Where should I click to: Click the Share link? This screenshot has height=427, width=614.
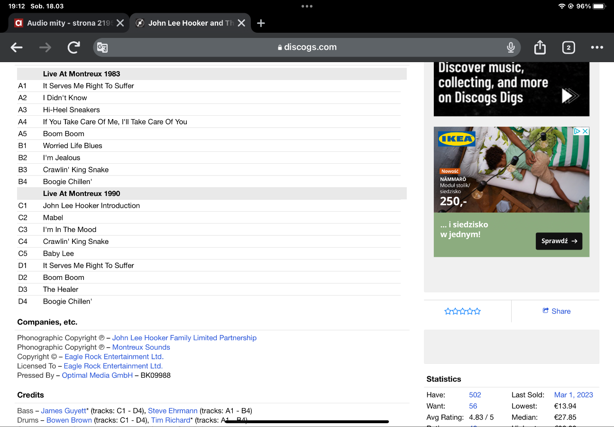[556, 311]
